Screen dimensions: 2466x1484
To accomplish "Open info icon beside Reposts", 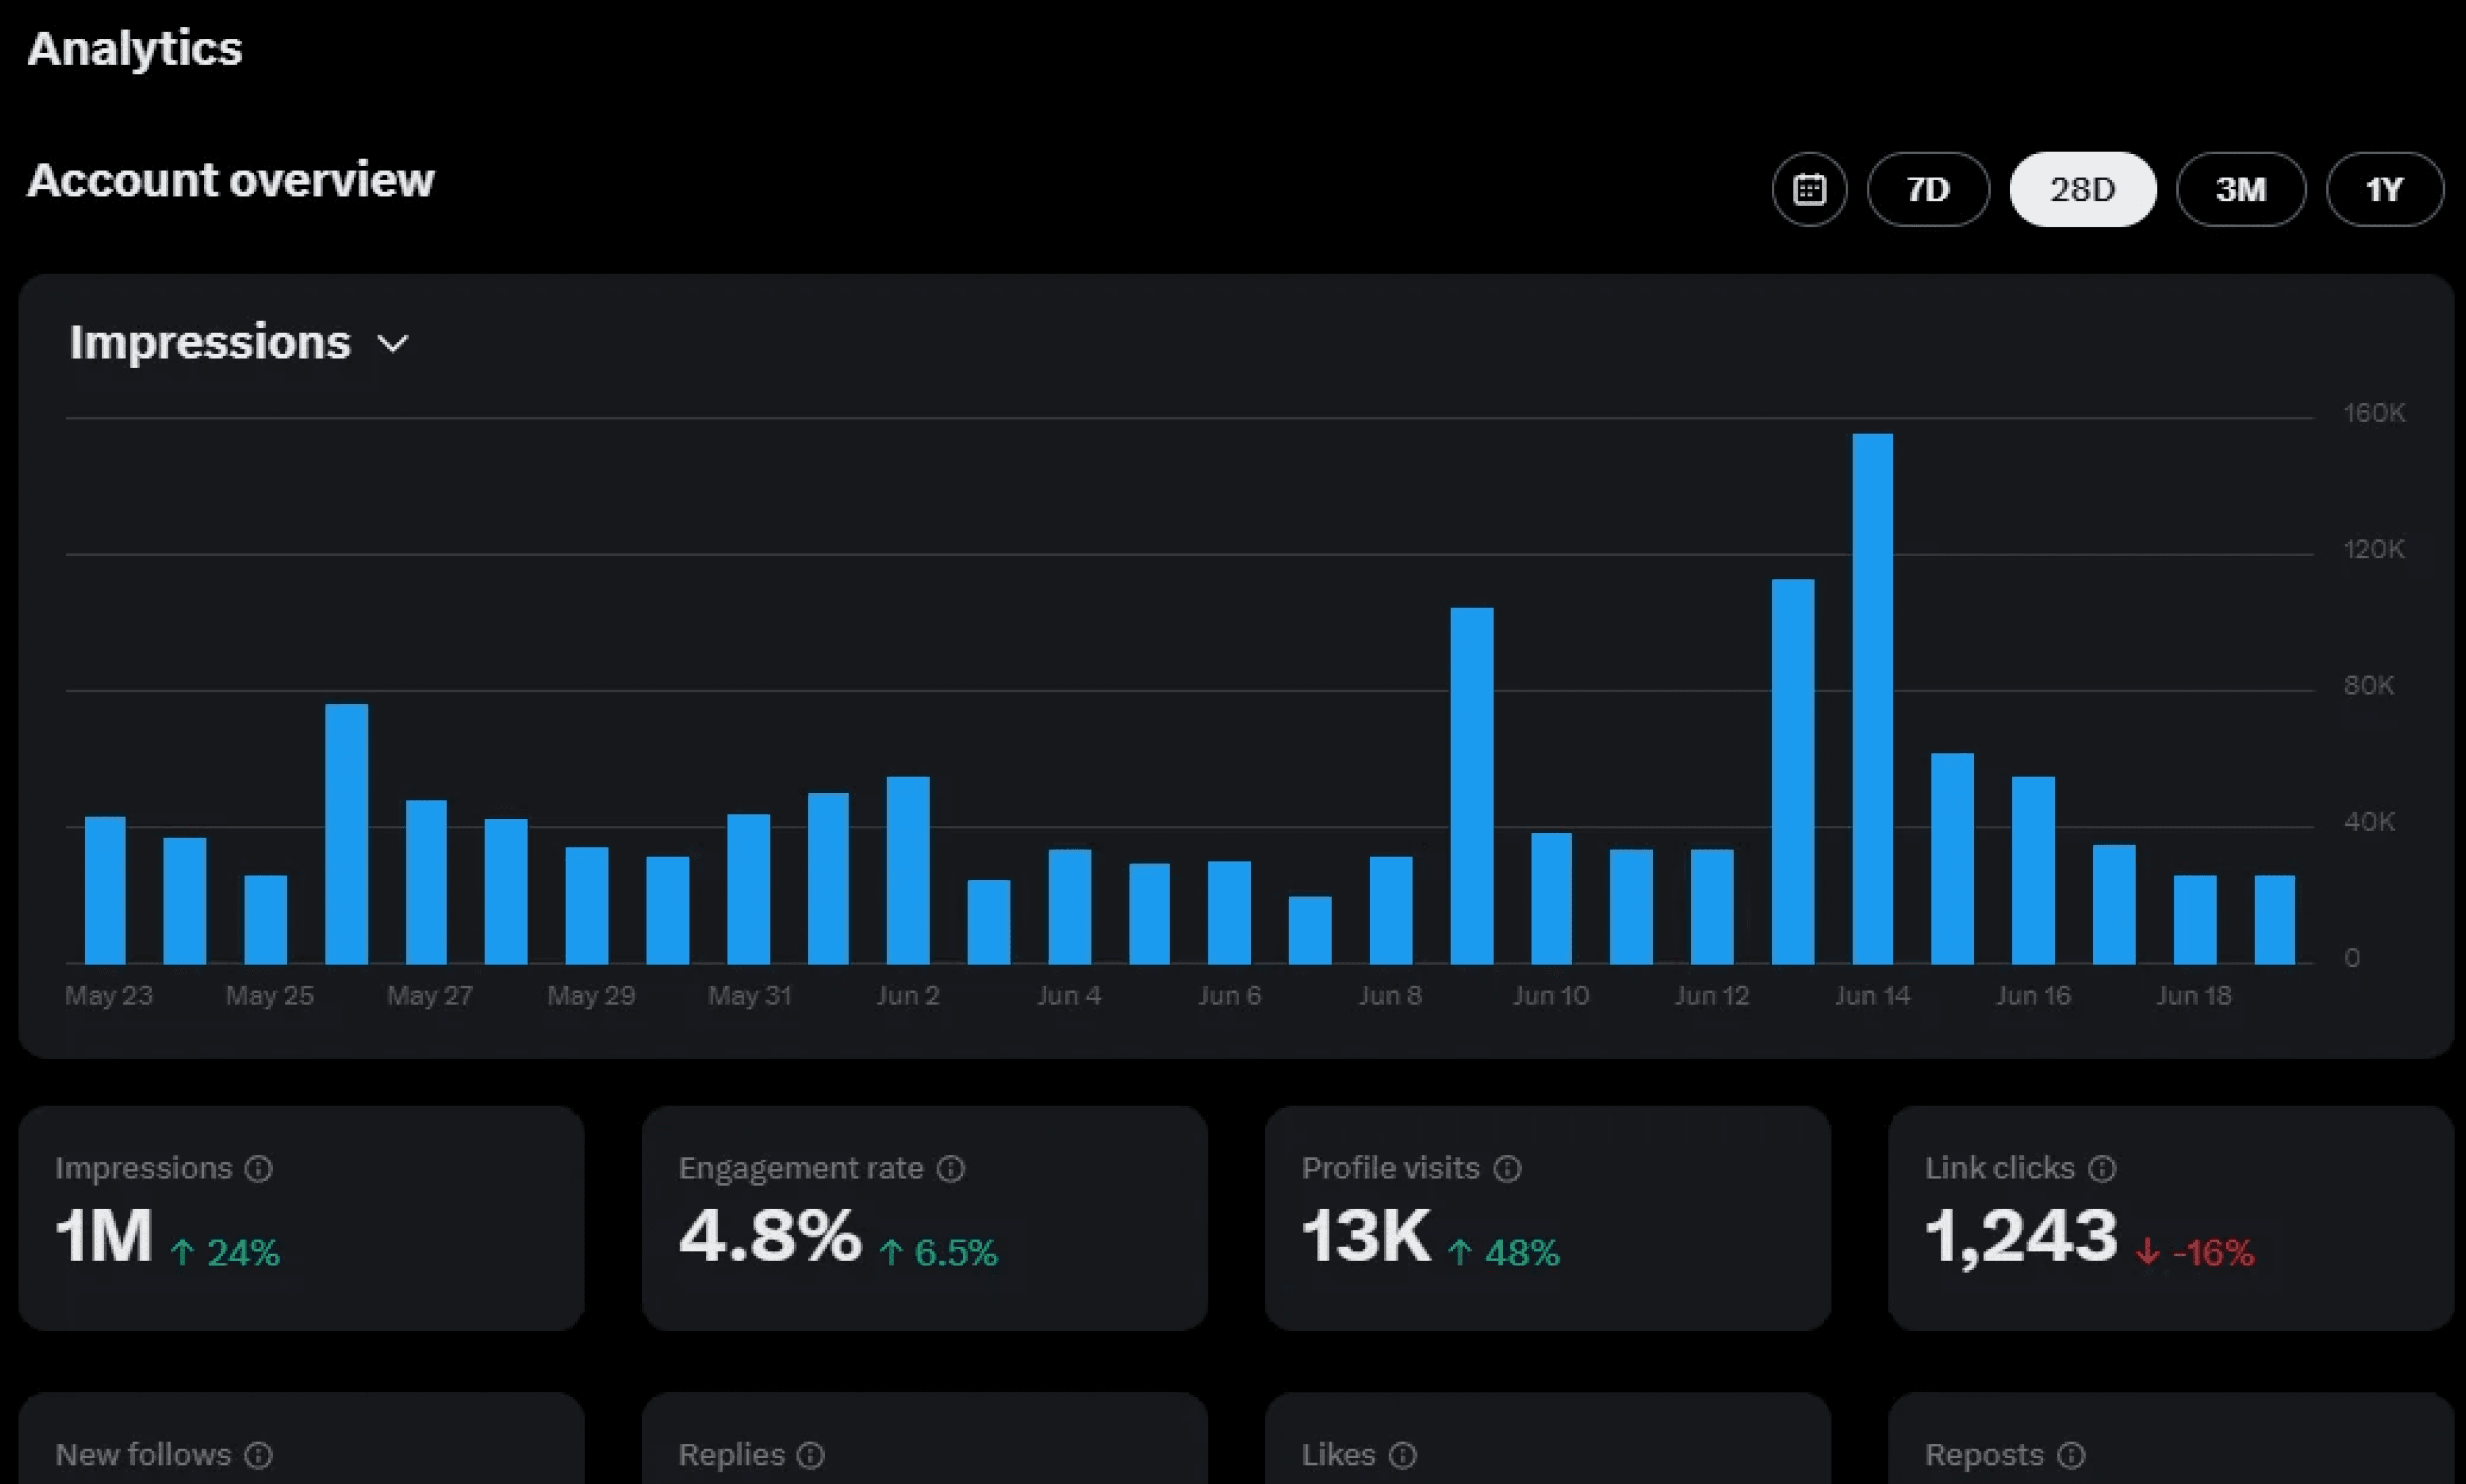I will pos(2072,1455).
